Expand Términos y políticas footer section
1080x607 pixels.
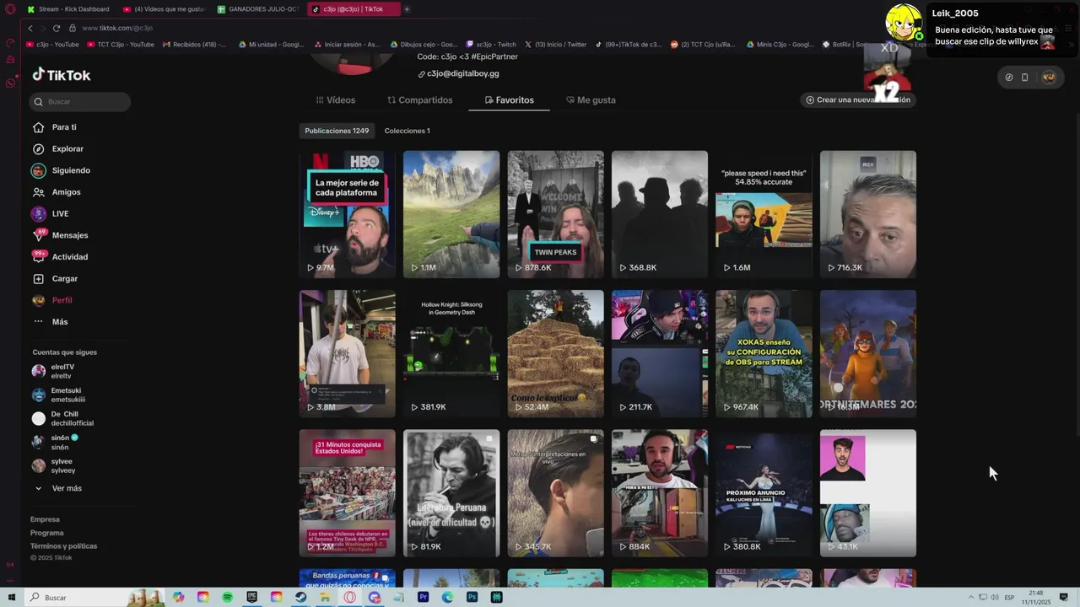click(x=63, y=546)
